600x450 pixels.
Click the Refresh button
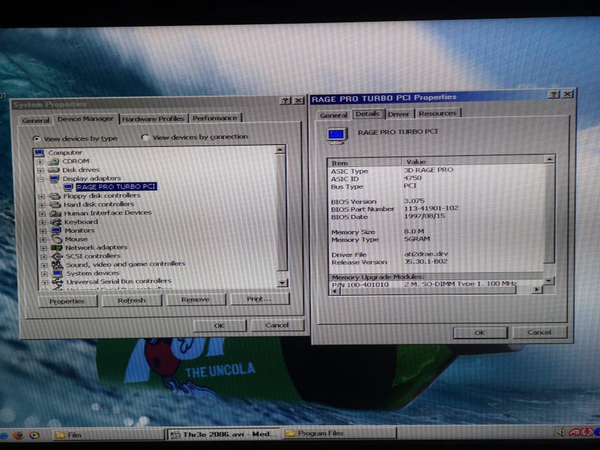pyautogui.click(x=132, y=301)
